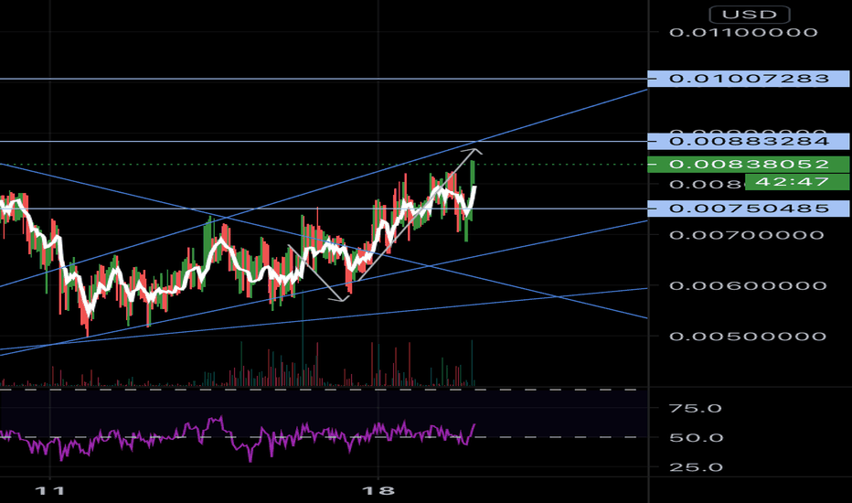Image resolution: width=852 pixels, height=503 pixels.
Task: Click the 0.00700000 price axis value
Action: 747,235
